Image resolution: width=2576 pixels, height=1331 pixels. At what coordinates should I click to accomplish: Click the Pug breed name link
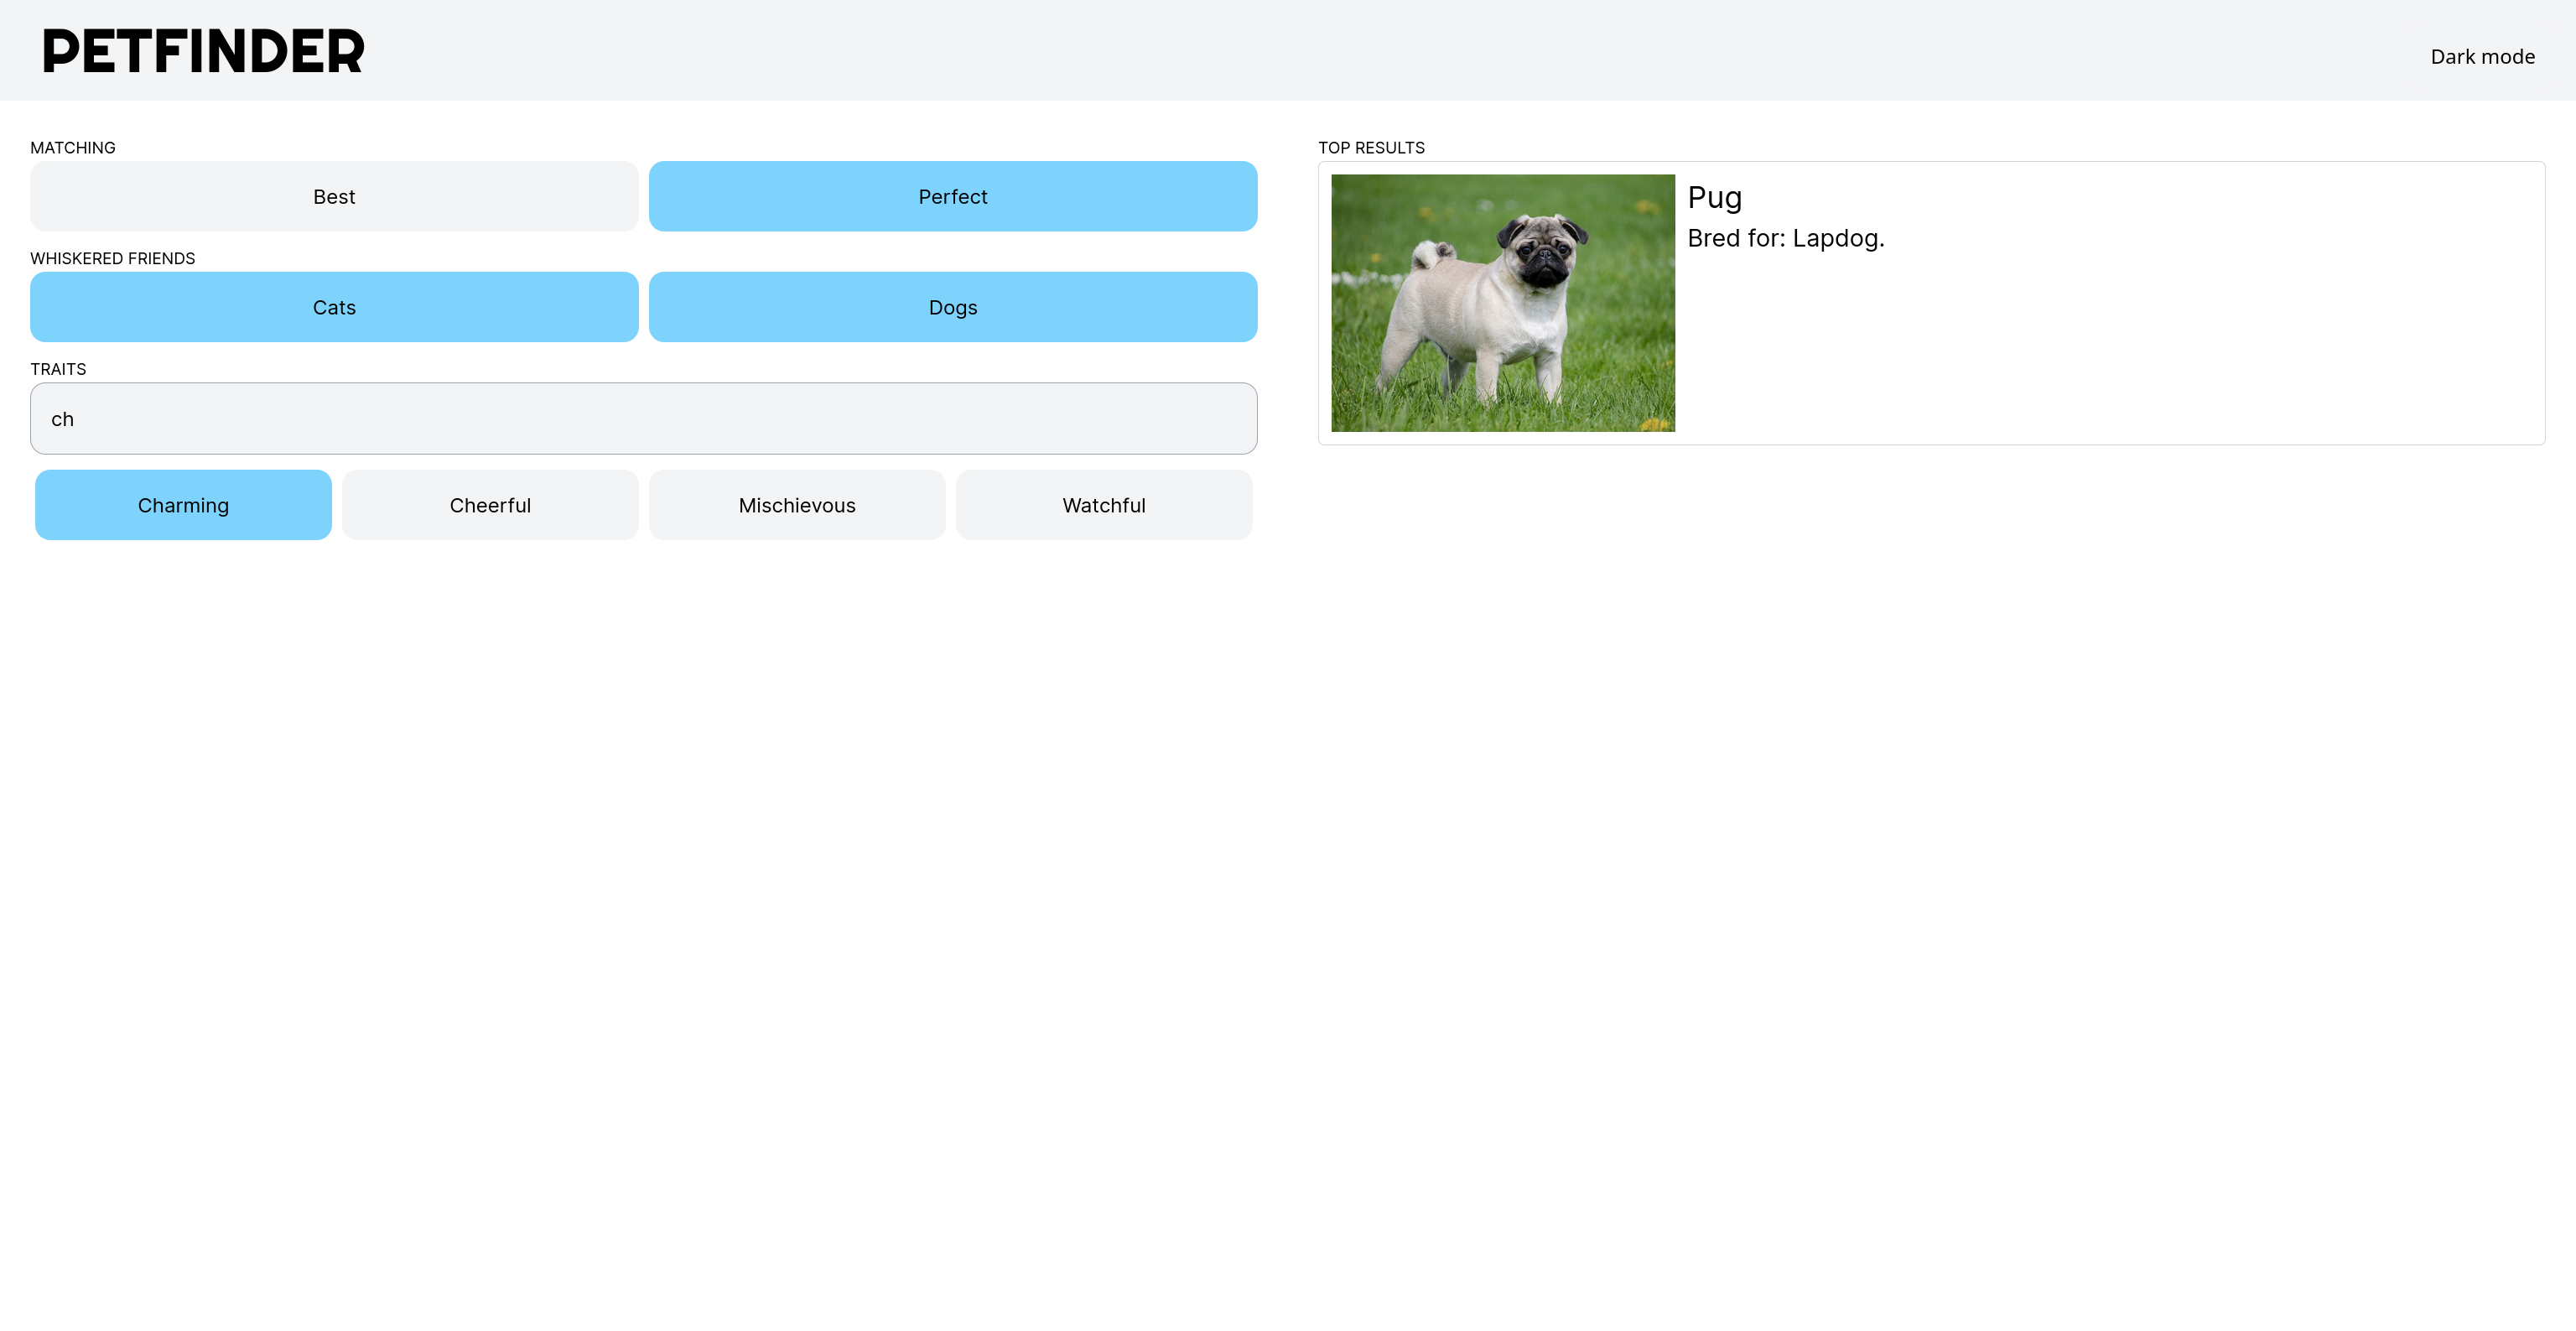(1714, 197)
